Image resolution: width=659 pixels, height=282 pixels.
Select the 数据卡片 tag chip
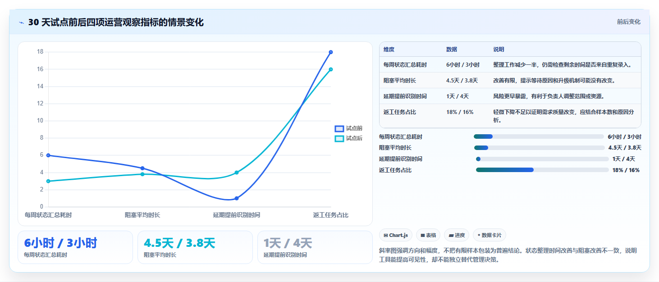490,235
